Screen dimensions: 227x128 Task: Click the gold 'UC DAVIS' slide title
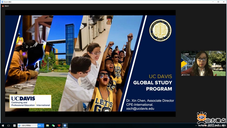(x=161, y=76)
